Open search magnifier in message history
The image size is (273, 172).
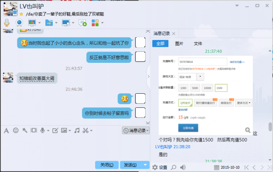click(173, 167)
